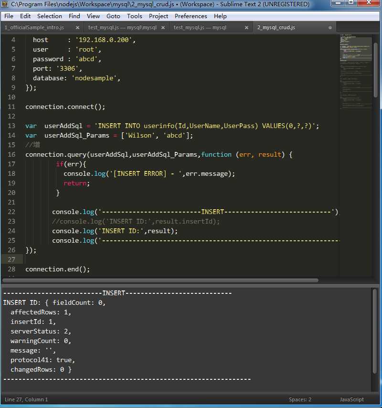Click the editor horizontal scrollbar
Screen dimensions: 382x408
[160, 280]
